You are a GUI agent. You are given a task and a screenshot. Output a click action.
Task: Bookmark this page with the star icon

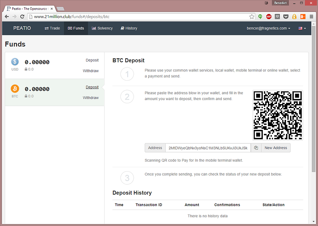(252, 17)
